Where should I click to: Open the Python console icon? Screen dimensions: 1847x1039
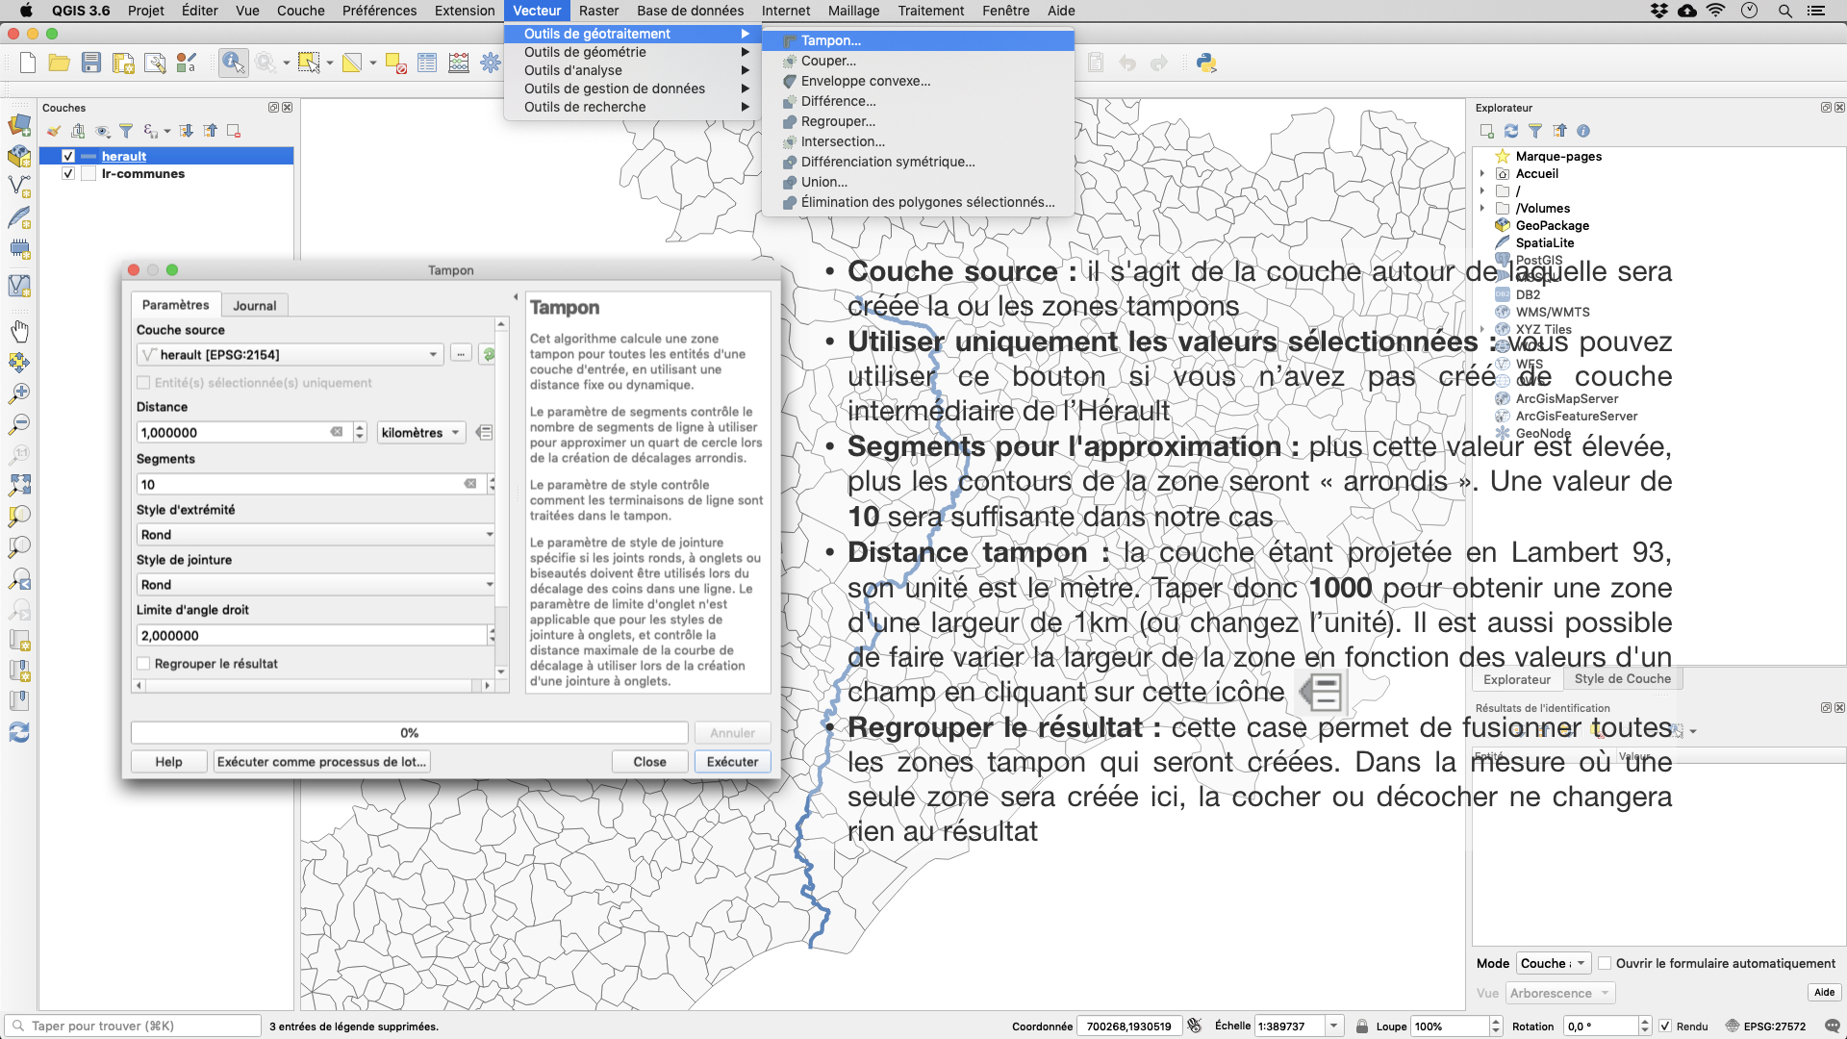pyautogui.click(x=1205, y=63)
